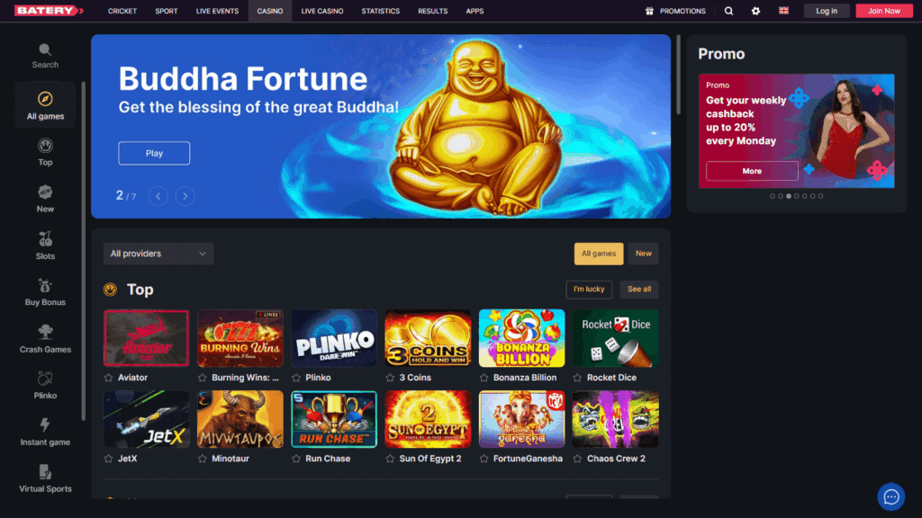Select the first promo carousel dot
This screenshot has height=518, width=922.
coord(772,196)
